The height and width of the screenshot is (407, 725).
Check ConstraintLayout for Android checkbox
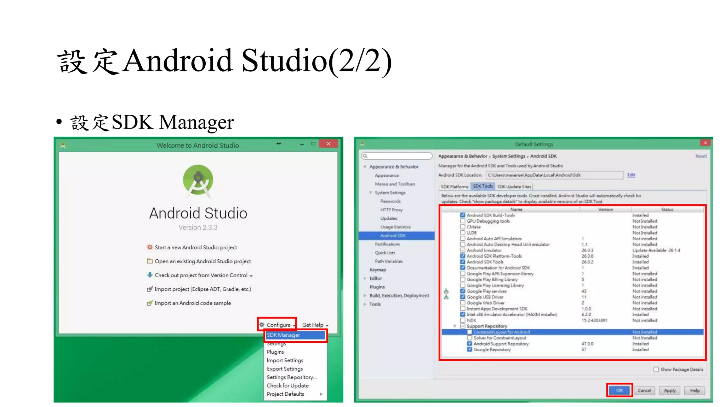(x=470, y=332)
